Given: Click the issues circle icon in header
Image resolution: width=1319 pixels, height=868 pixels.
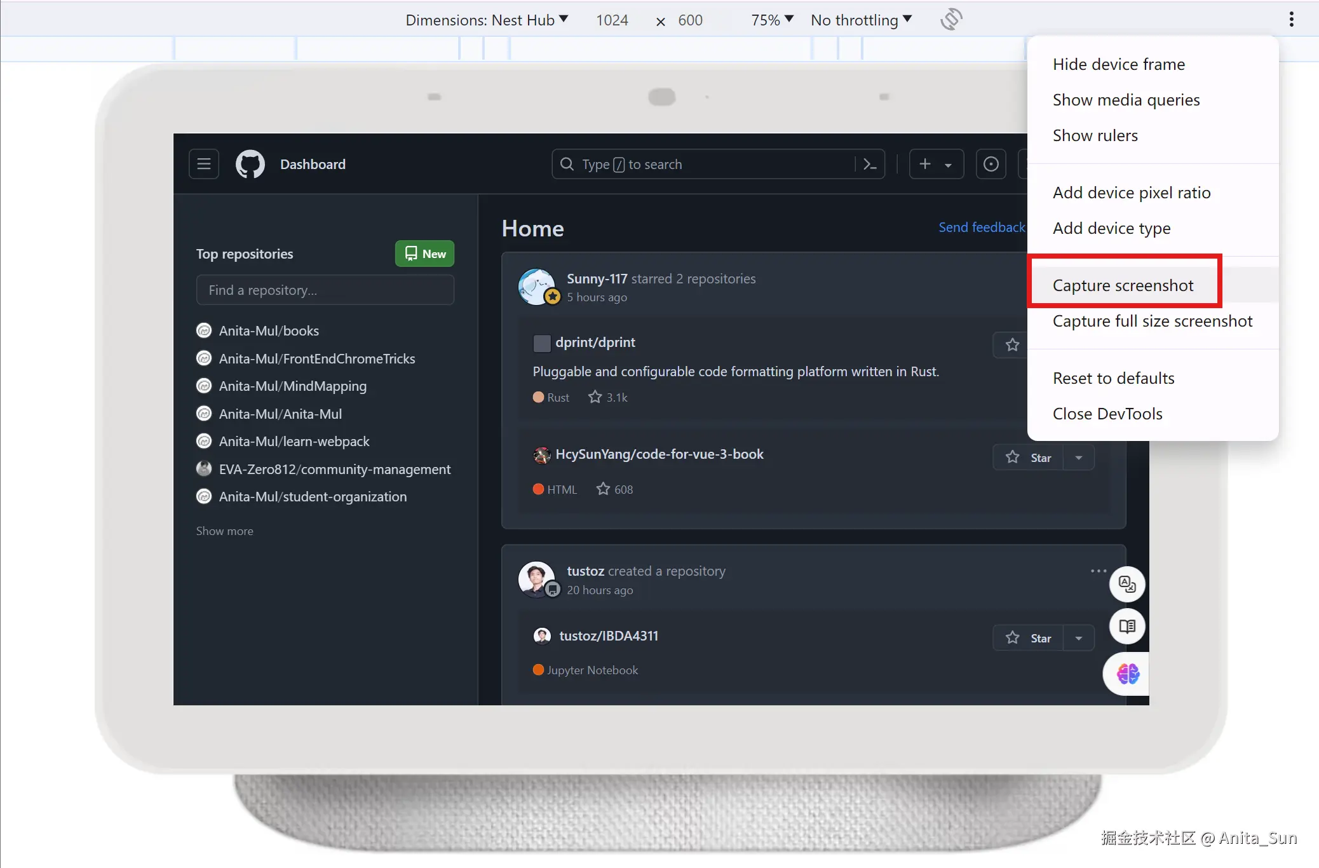Looking at the screenshot, I should (x=991, y=165).
